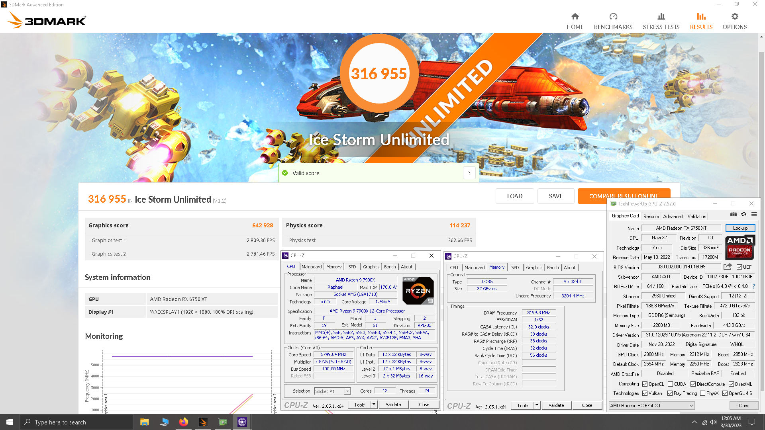This screenshot has height=430, width=765.
Task: Toggle the Vulkan checkbox
Action: pyautogui.click(x=645, y=393)
